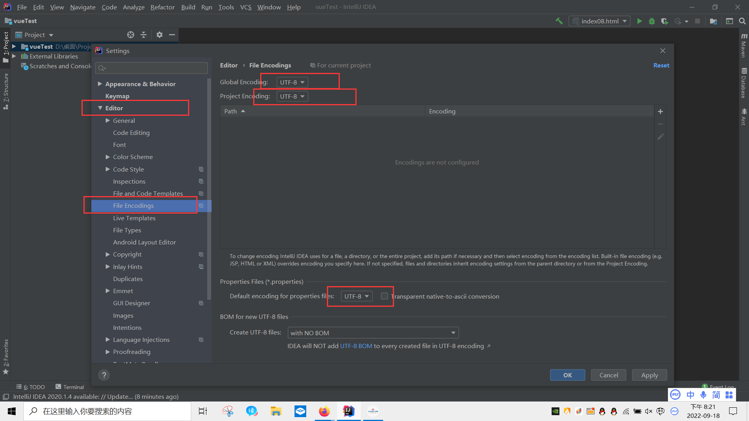The height and width of the screenshot is (421, 749).
Task: Expand the Appearance & Behavior section
Action: pos(100,84)
